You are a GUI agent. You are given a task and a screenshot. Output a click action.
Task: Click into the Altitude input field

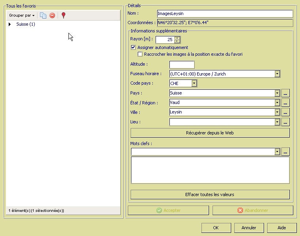182,64
